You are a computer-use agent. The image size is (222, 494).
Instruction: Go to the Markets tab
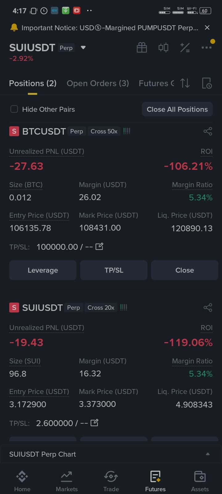67,481
